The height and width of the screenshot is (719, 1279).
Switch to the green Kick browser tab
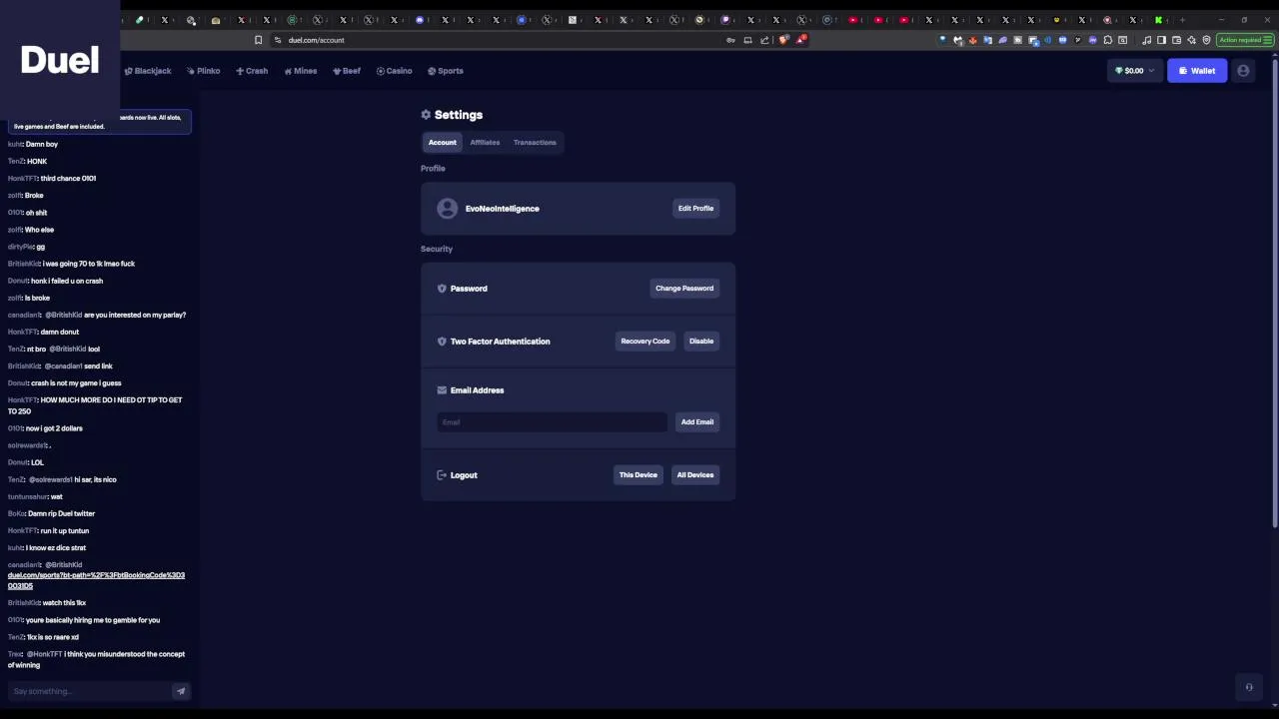[x=1159, y=20]
